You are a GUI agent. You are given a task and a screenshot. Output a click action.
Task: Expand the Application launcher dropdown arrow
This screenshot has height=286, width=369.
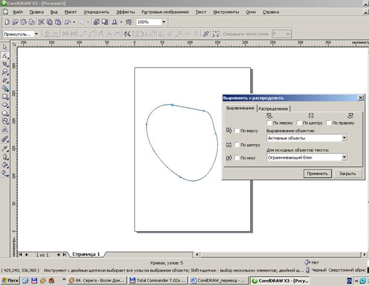point(121,22)
